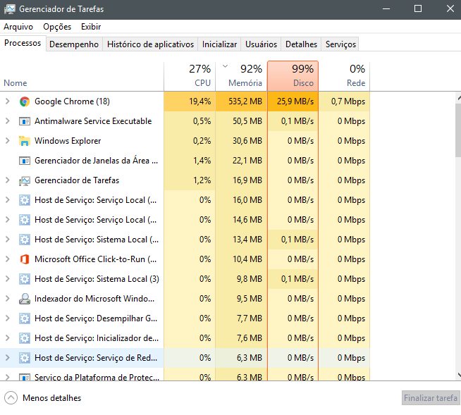Click gear icon of Host de Serviço: Inicializador de...
461x415 pixels.
coord(25,338)
